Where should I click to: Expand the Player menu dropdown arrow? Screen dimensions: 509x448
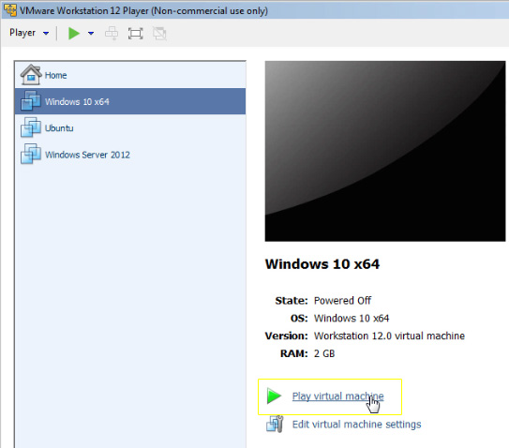coord(46,33)
